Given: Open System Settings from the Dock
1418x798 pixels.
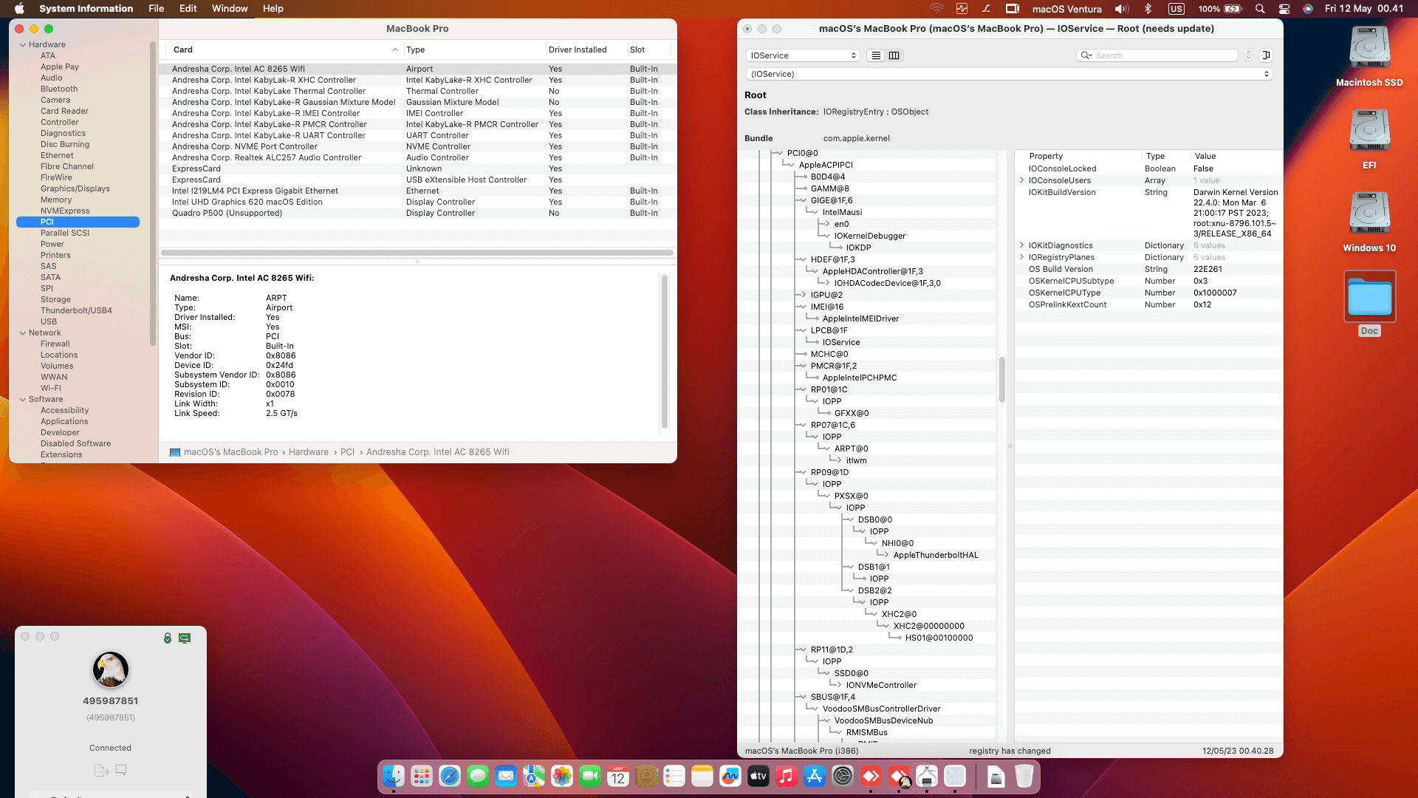Looking at the screenshot, I should 842,777.
